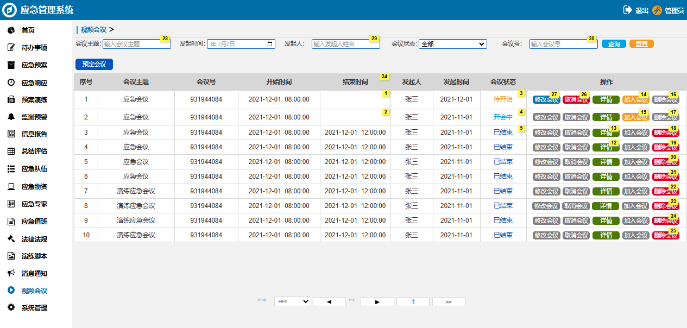Click the 应急管理系统 logo icon
The width and height of the screenshot is (687, 328).
(x=9, y=10)
